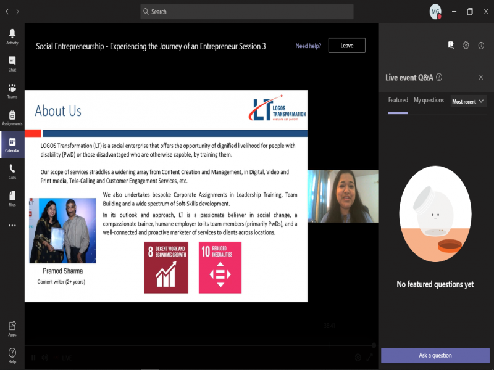Select the Featured tab
Viewport: 494px width, 370px height.
[x=398, y=101]
